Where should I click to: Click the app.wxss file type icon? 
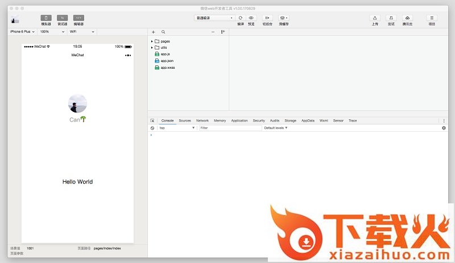[157, 68]
